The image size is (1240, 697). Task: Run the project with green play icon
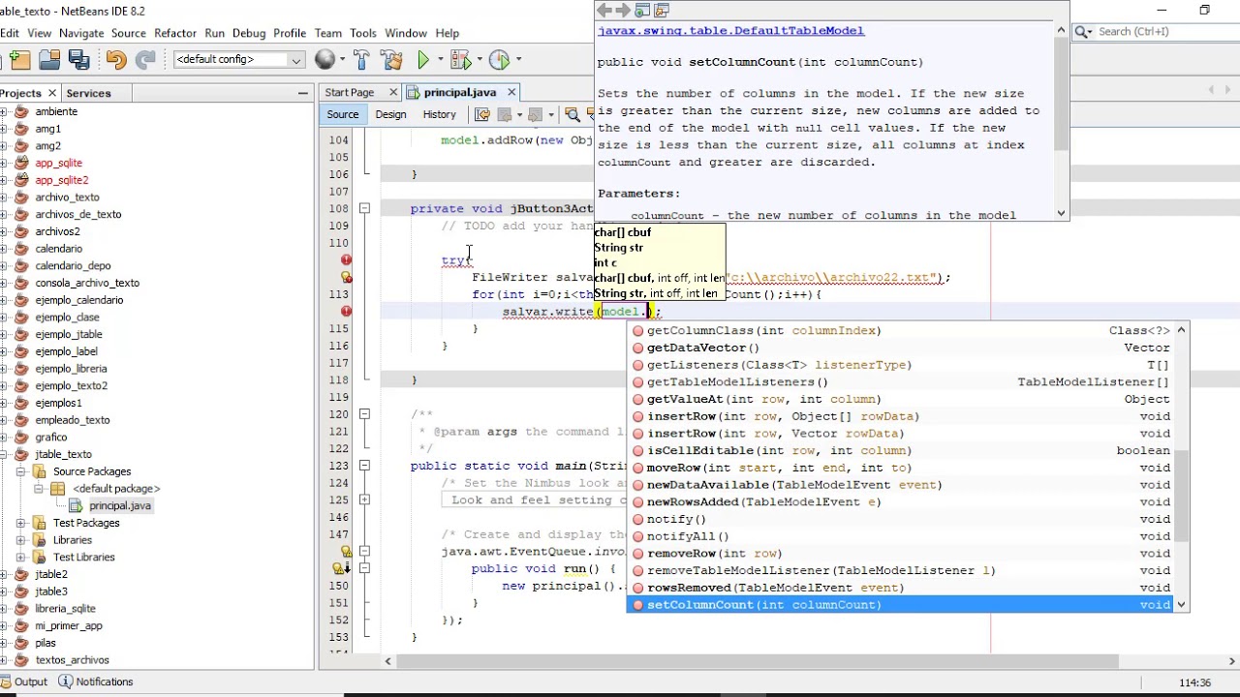click(423, 60)
